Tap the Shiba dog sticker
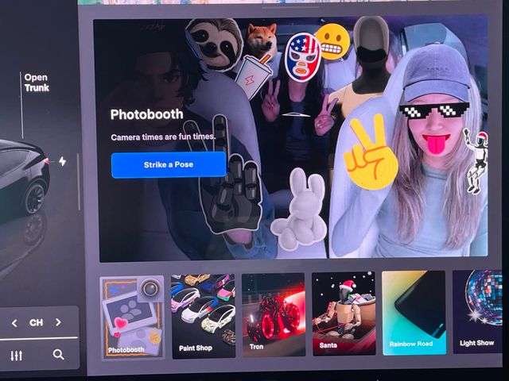Viewport: 509px width, 381px height. (x=260, y=39)
